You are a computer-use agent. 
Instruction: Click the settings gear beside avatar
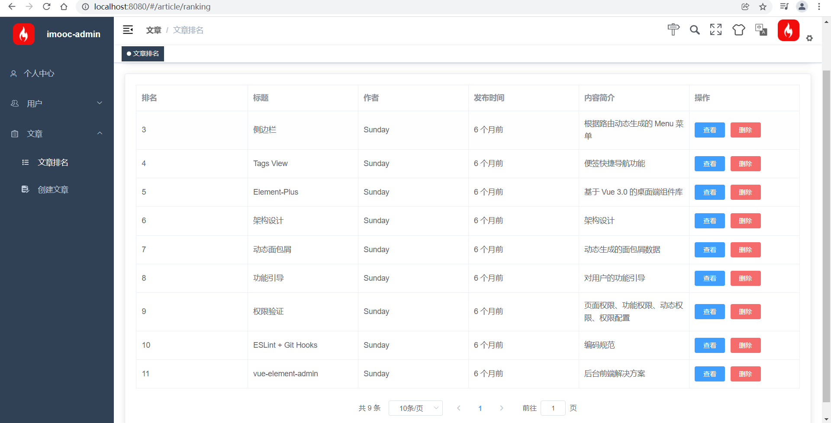tap(809, 38)
